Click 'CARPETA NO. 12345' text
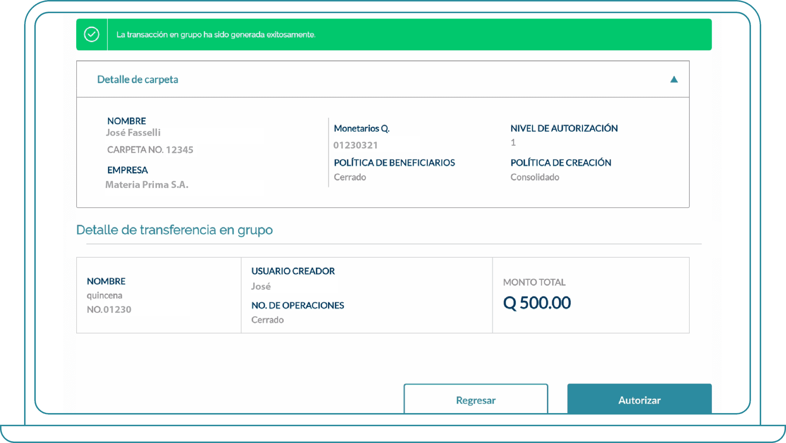This screenshot has width=786, height=443. (x=150, y=150)
